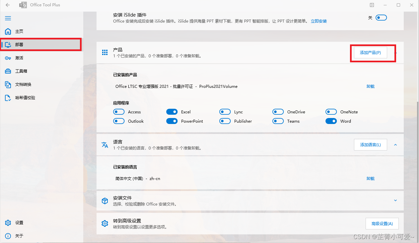Click the 应用程序 heading
The image size is (419, 243).
121,103
